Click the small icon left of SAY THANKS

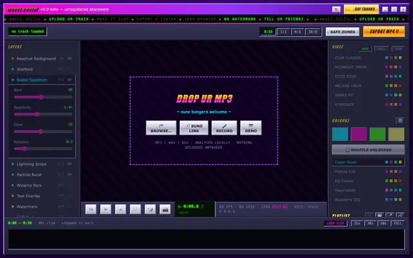[336, 9]
